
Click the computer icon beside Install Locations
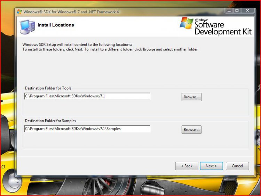27,26
